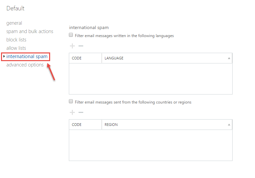Click the sort arrow in LANGUAGE column
Viewport: 255px width, 178px height.
coord(229,58)
